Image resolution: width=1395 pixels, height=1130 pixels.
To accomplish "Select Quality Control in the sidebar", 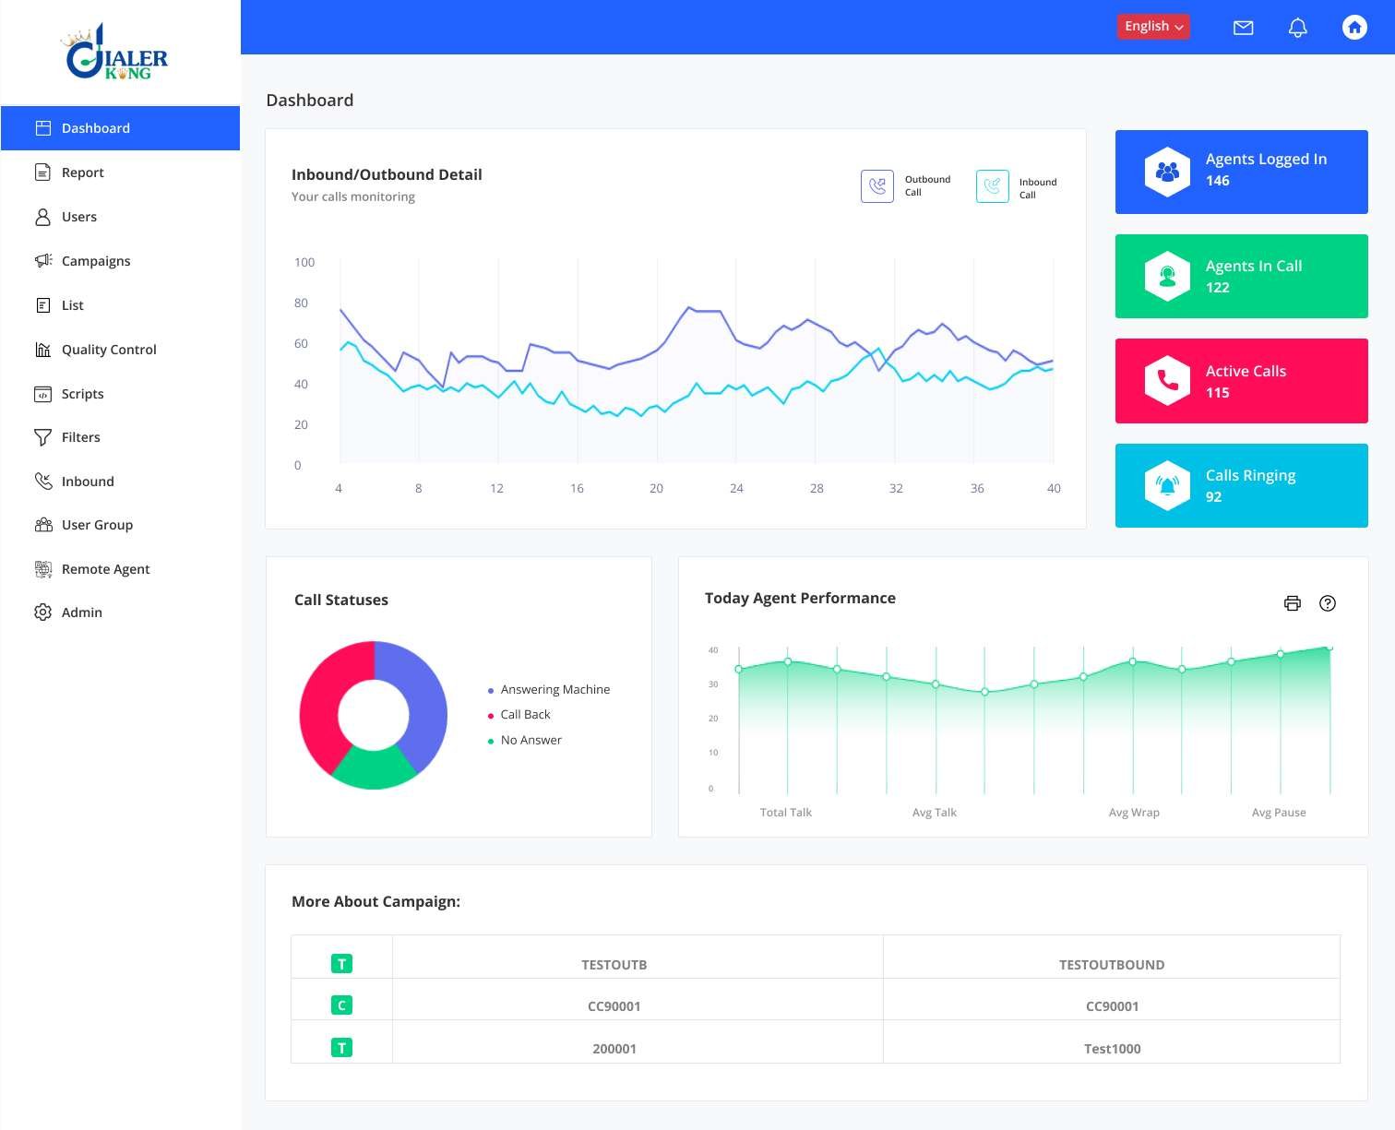I will (x=109, y=350).
